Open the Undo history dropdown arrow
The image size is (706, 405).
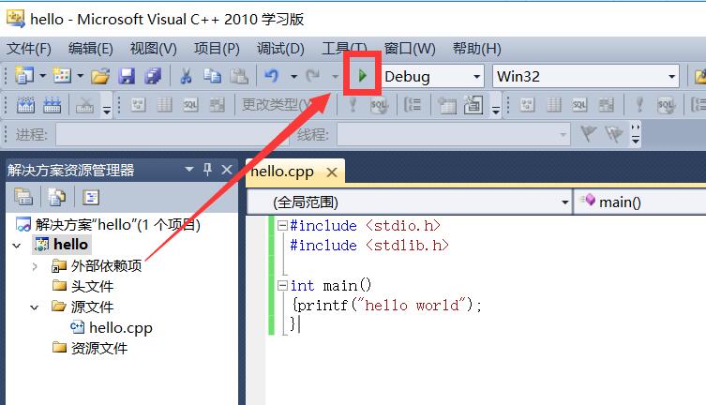coord(293,76)
